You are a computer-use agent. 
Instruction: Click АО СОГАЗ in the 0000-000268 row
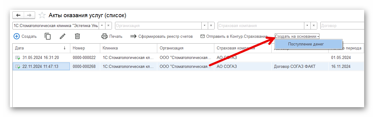coord(243,66)
